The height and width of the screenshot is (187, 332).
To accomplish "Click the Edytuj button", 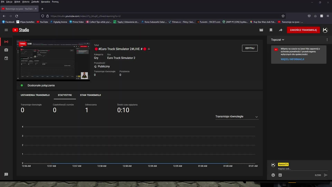I will tap(250, 48).
